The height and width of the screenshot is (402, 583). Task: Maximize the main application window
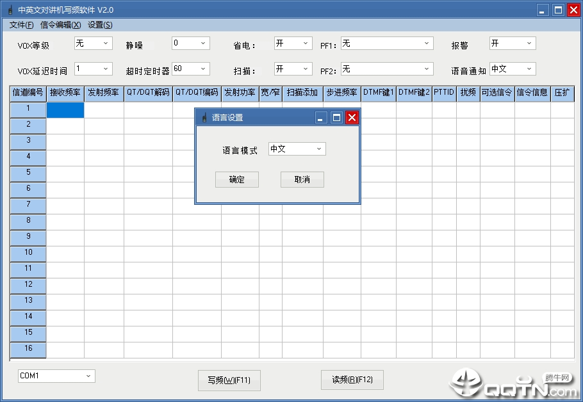[x=558, y=10]
